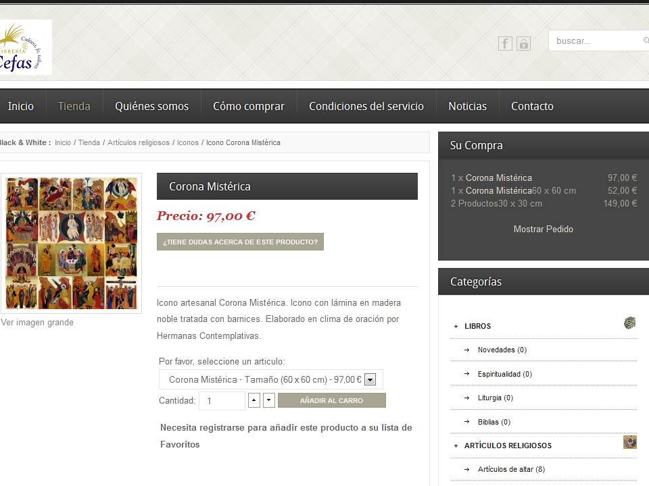649x486 pixels.
Task: Open the Facebook icon in the header
Action: (505, 43)
